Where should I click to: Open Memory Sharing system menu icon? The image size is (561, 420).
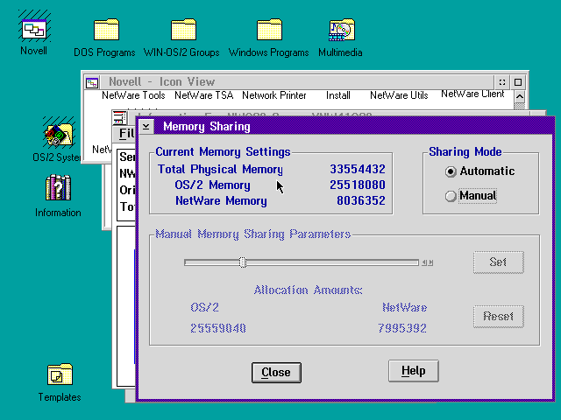click(146, 126)
